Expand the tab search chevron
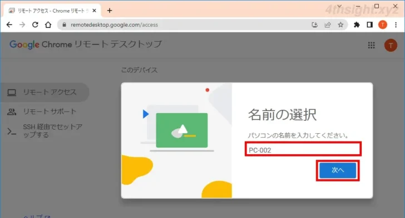 coord(339,6)
